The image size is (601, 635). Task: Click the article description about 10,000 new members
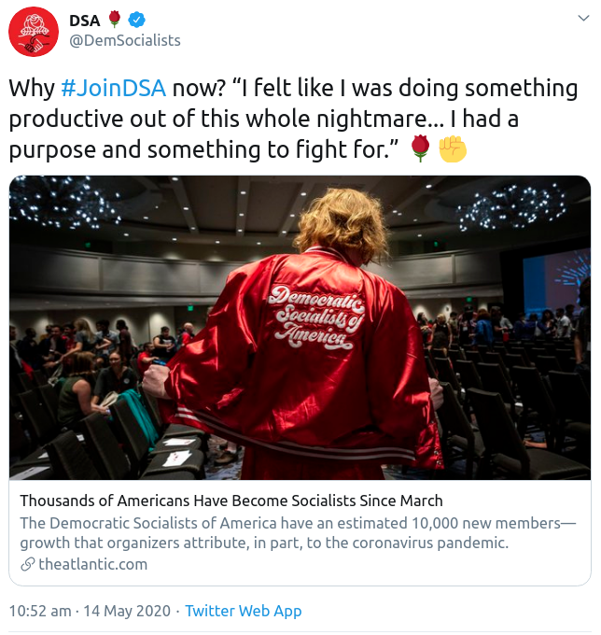tap(298, 532)
